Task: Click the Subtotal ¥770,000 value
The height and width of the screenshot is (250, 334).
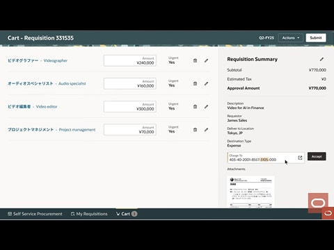Action: (317, 70)
